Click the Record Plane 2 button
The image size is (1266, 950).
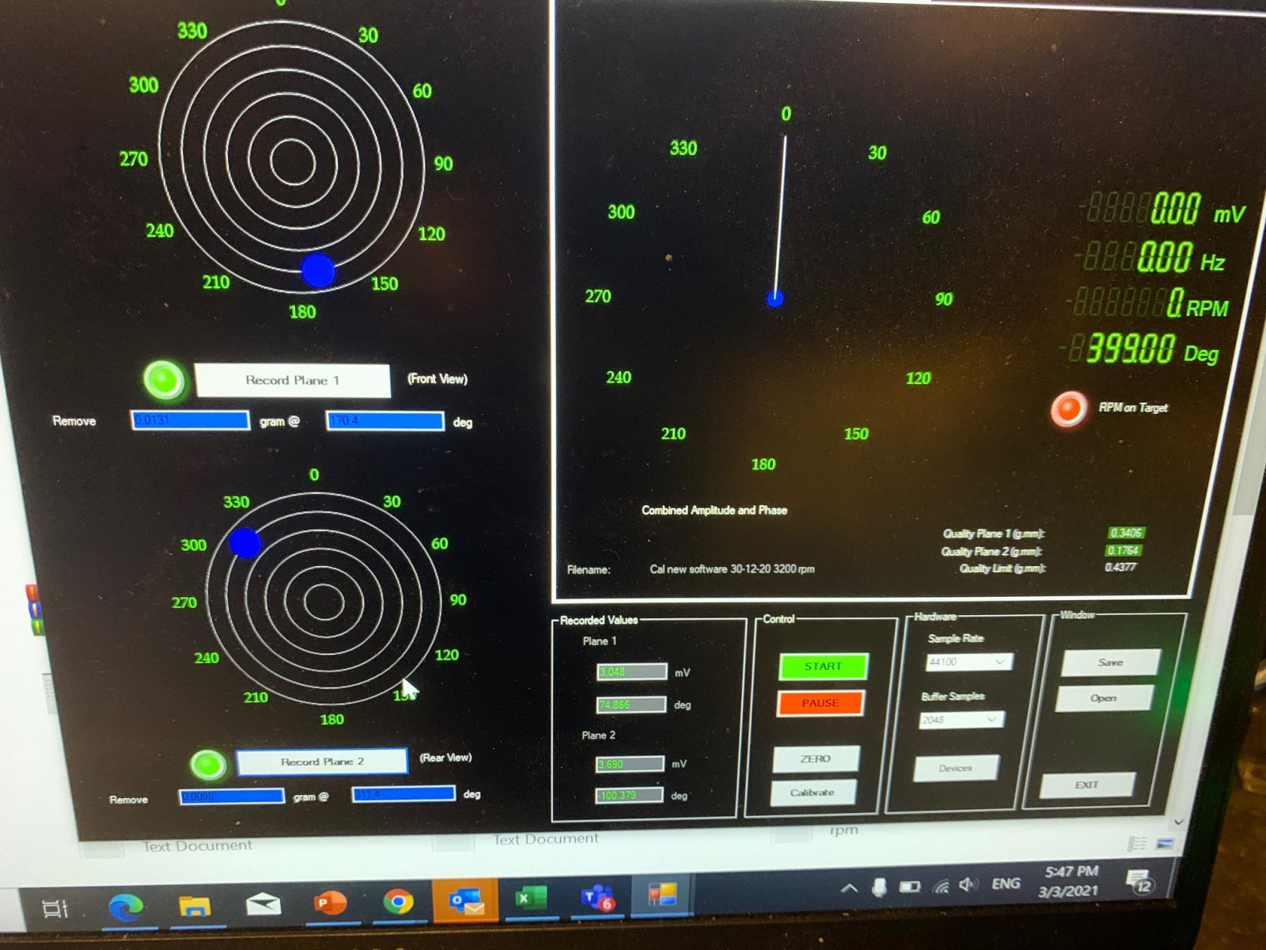pyautogui.click(x=321, y=762)
